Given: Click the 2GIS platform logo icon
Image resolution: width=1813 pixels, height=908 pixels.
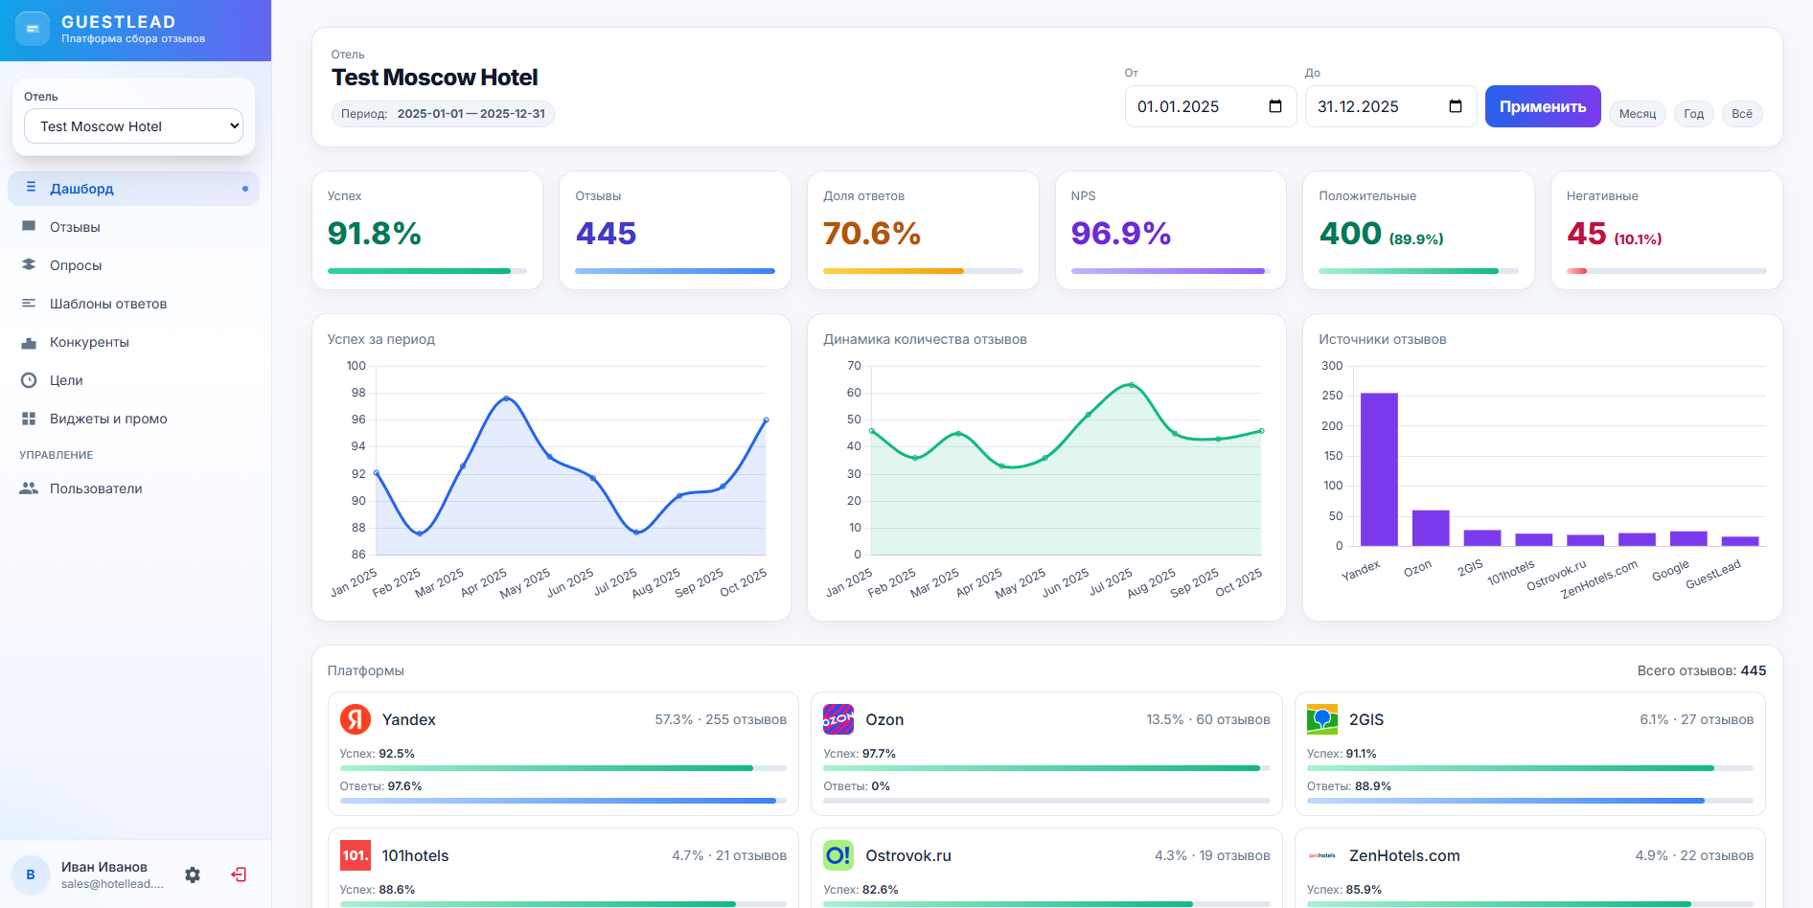Looking at the screenshot, I should click(x=1322, y=719).
